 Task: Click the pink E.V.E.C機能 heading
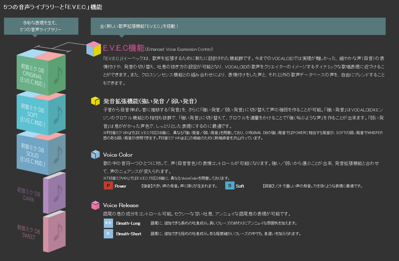[x=124, y=48]
